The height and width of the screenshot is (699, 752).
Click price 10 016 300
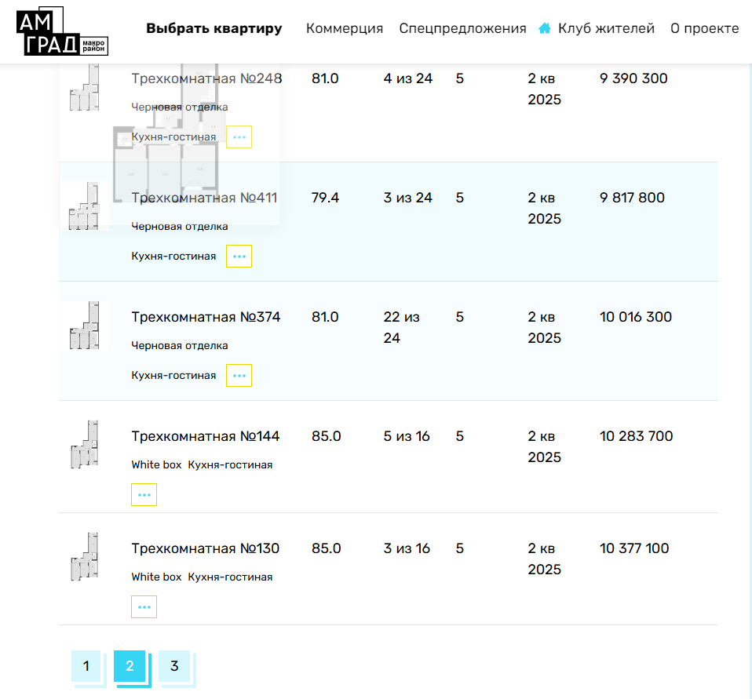click(636, 317)
